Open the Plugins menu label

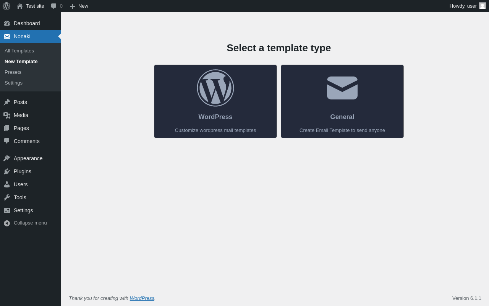[23, 171]
